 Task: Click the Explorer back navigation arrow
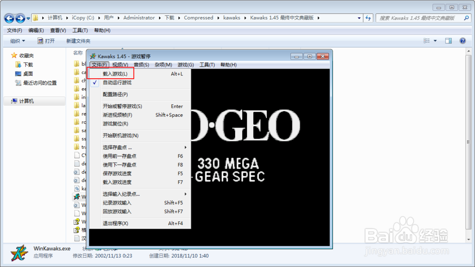pyautogui.click(x=9, y=18)
